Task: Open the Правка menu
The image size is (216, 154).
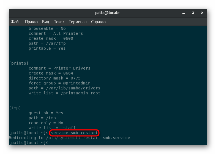Action: (x=31, y=22)
